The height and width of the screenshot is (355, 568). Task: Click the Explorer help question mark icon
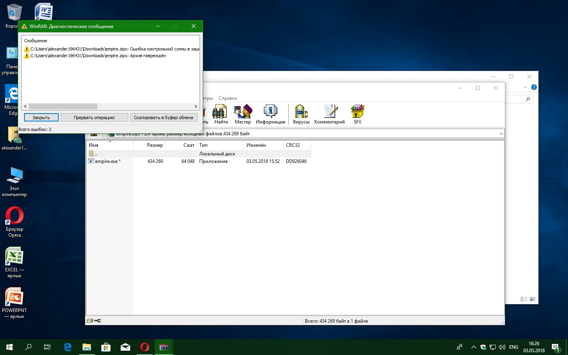click(x=534, y=87)
